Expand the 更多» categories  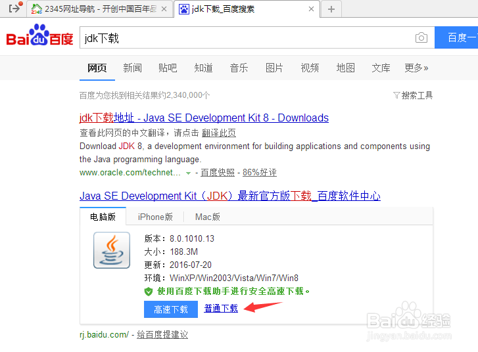point(416,68)
